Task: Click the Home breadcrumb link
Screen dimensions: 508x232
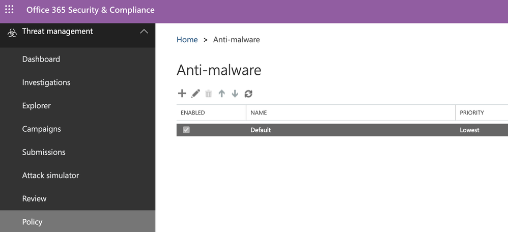Action: pyautogui.click(x=187, y=40)
